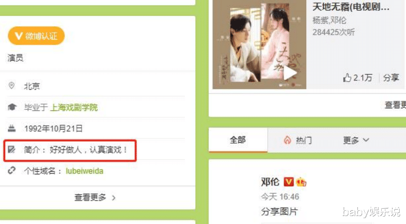Click 分享 next to the song
This screenshot has height=224, width=406.
391,78
